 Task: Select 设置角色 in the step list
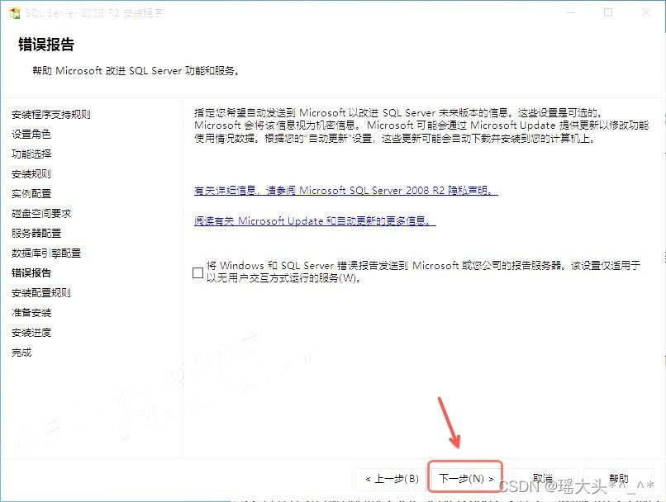point(31,134)
